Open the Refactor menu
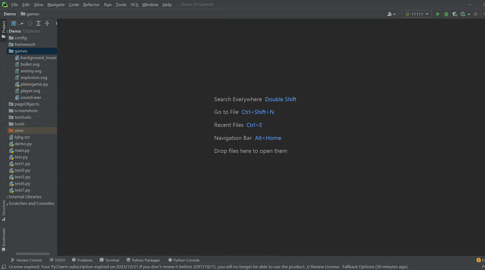The image size is (485, 270). coord(91,5)
